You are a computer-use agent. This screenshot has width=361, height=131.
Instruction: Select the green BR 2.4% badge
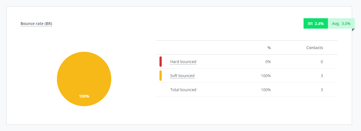tap(316, 24)
